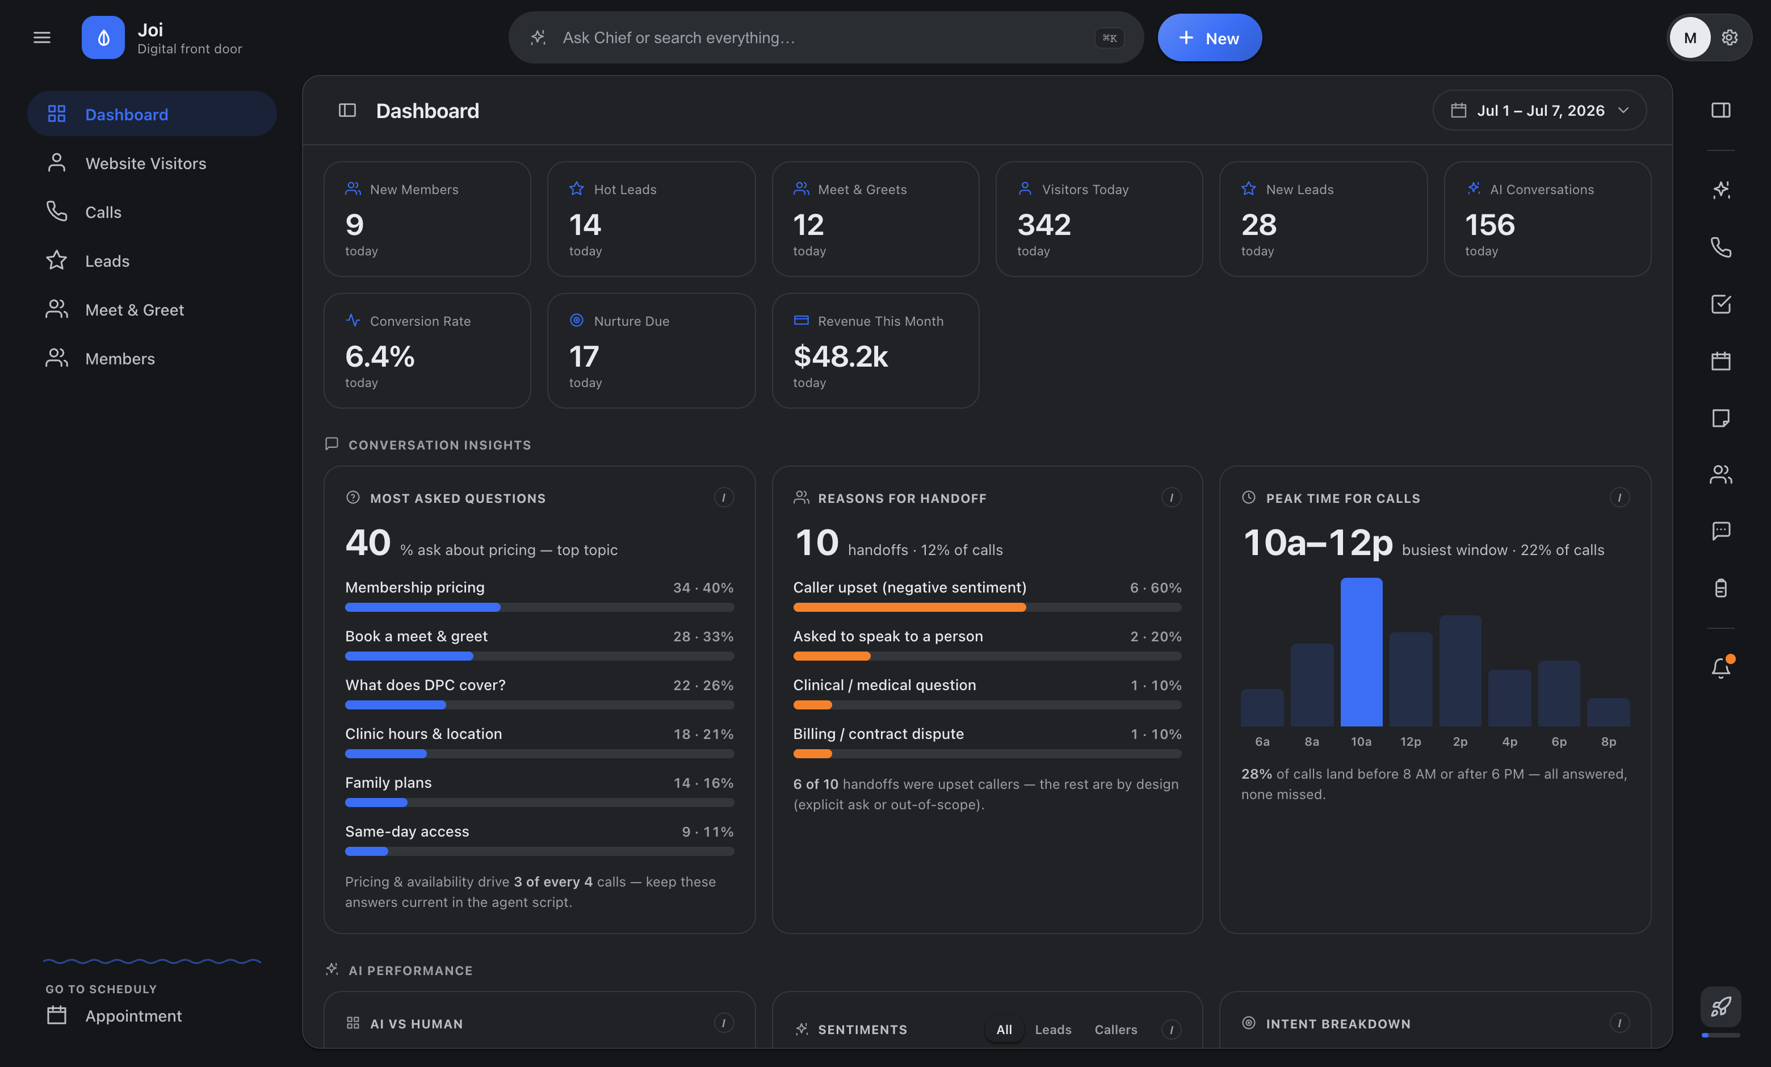Open the Visitors Today card
This screenshot has height=1067, width=1771.
1099,219
